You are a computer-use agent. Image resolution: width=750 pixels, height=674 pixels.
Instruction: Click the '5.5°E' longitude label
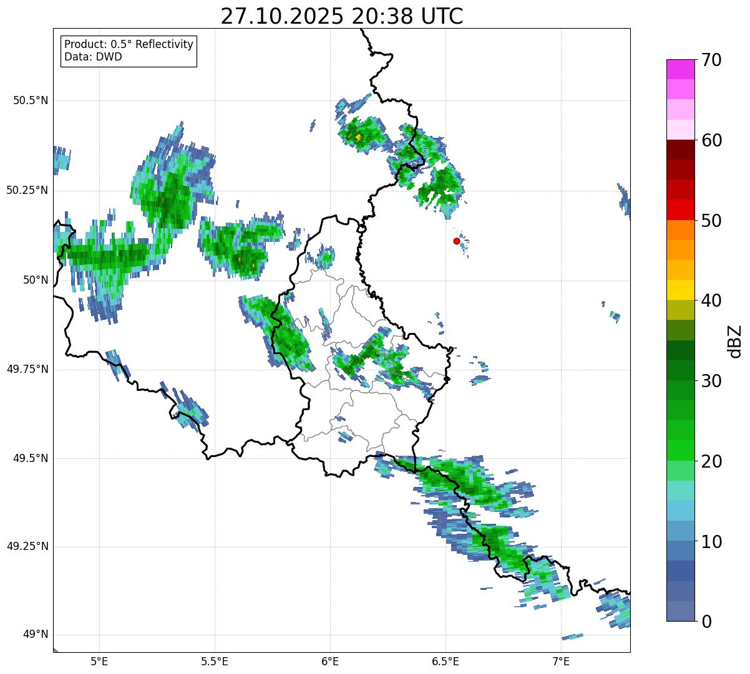215,661
